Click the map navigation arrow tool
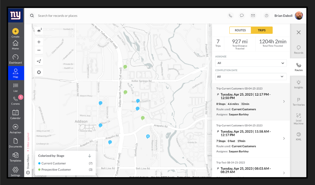This screenshot has height=185, width=315. pyautogui.click(x=39, y=61)
